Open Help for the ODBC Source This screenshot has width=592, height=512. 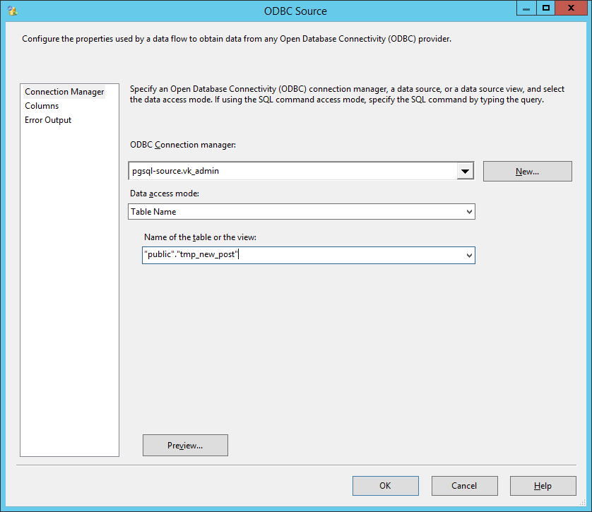(543, 485)
